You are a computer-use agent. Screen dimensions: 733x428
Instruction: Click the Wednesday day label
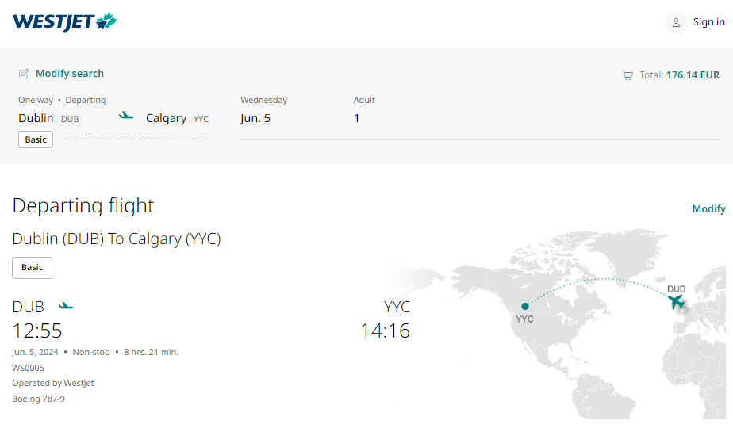(263, 100)
